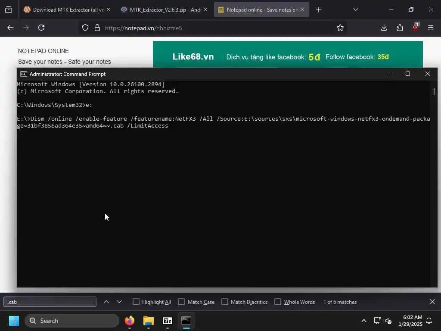Restore down the Firefox window
The image size is (441, 331).
[411, 9]
